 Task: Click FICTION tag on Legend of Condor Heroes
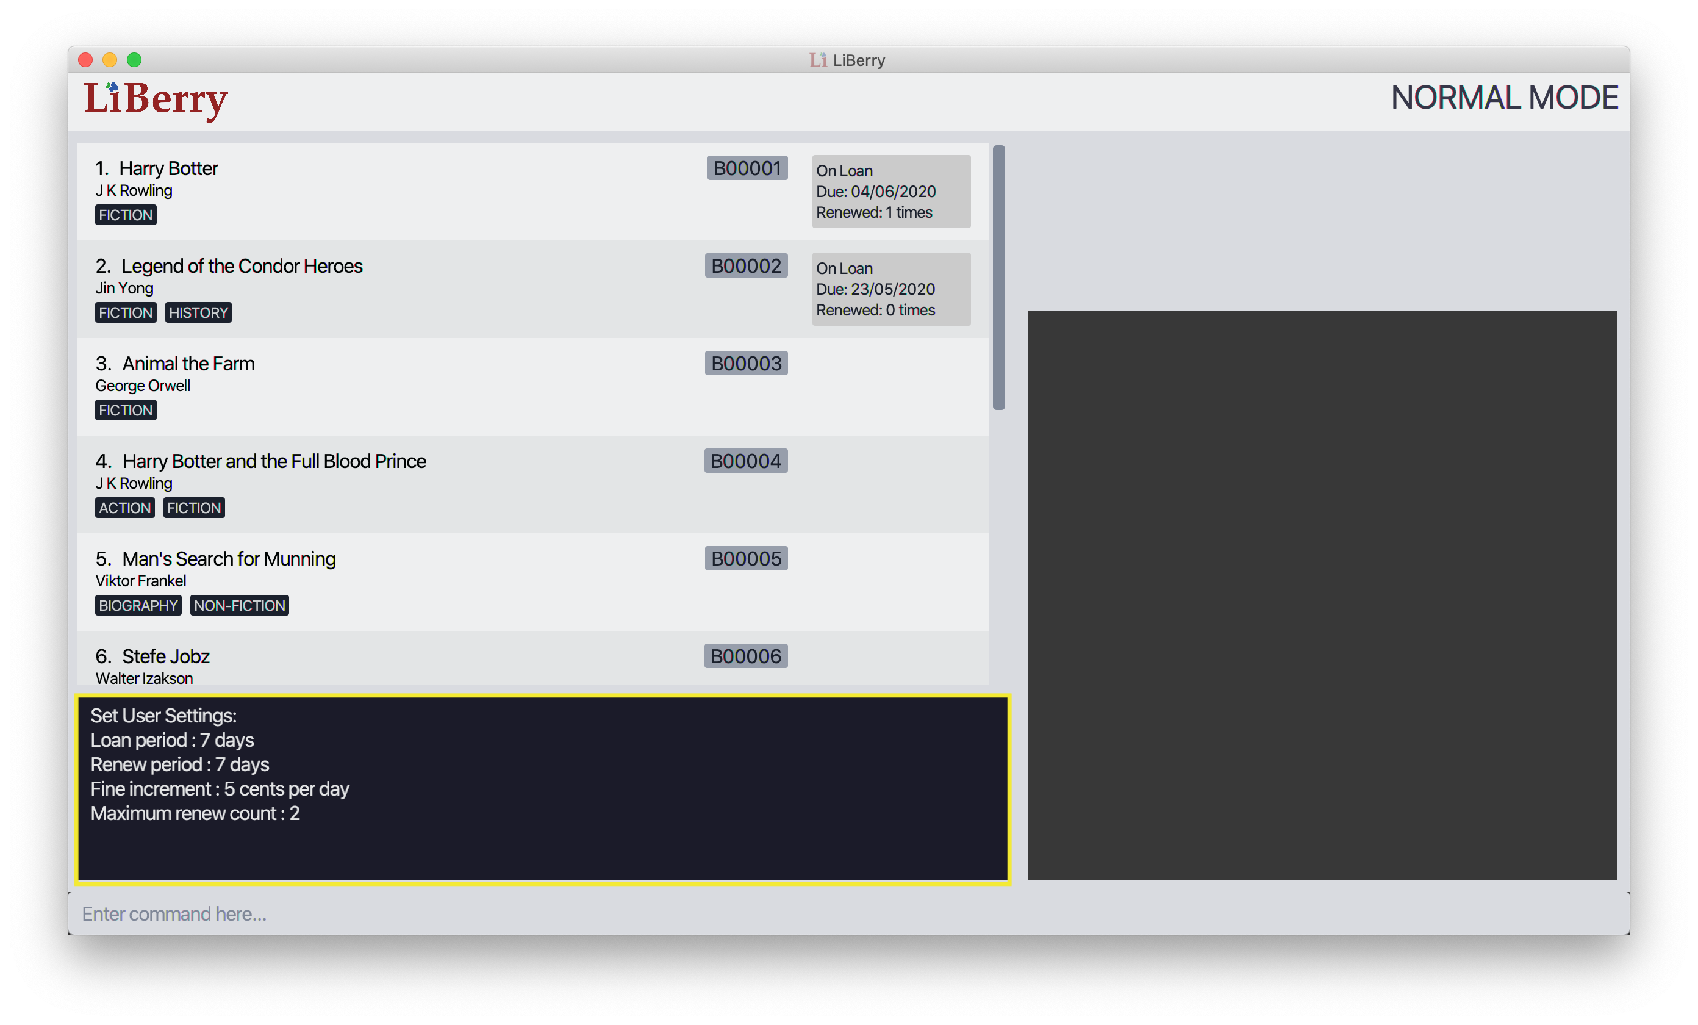coord(126,313)
